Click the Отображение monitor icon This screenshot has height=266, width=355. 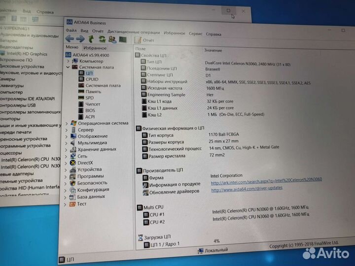tap(73, 136)
